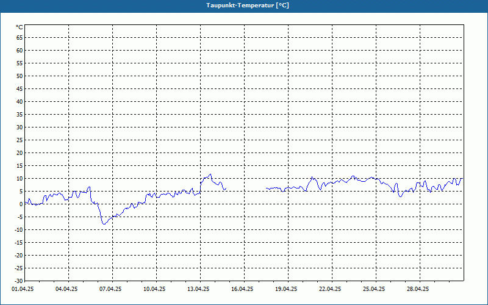
Task: Pick the 10.04.25 date on x-axis
Action: click(x=154, y=289)
